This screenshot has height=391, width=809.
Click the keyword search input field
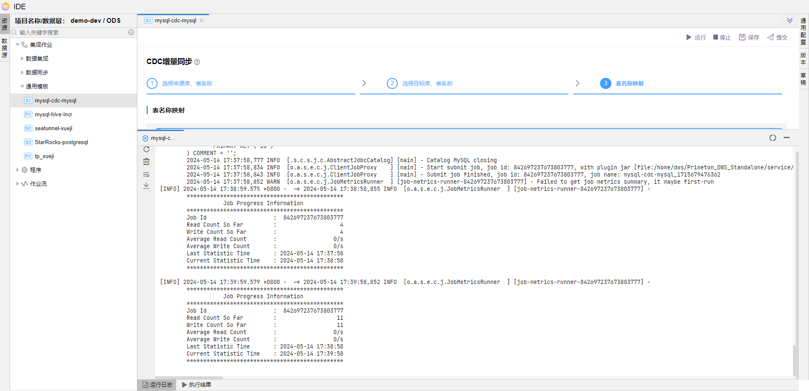[72, 32]
